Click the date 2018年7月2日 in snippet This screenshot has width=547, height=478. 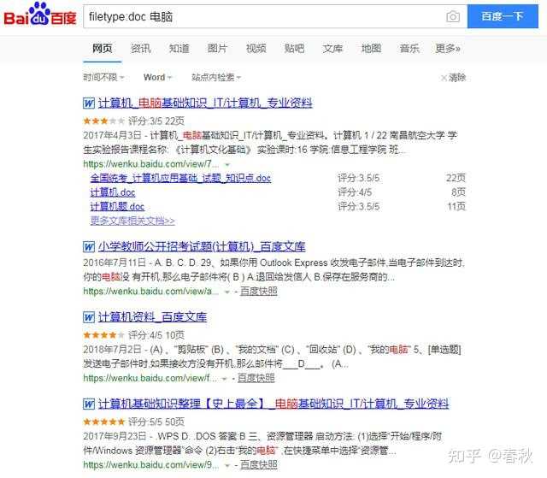coord(112,350)
